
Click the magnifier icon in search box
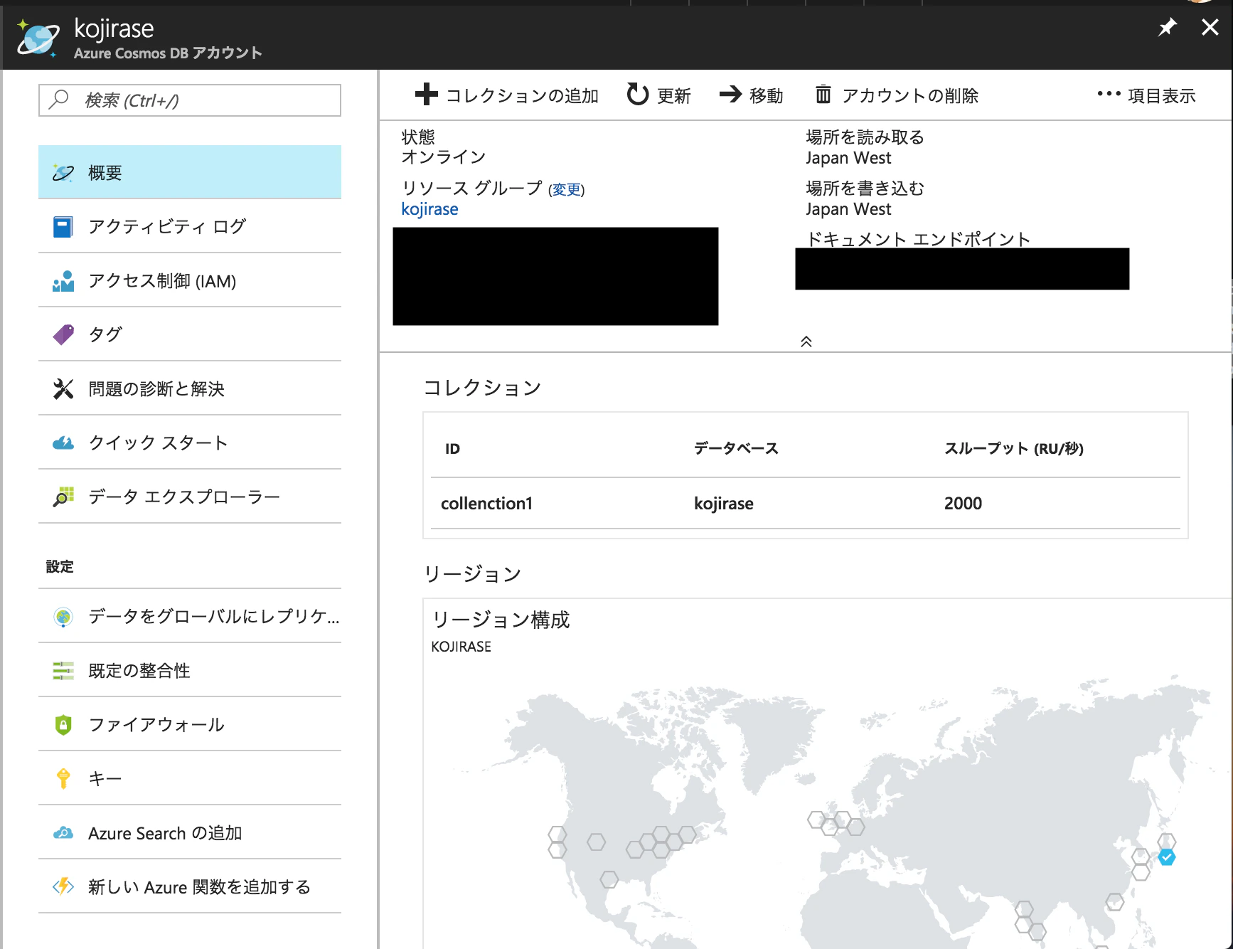(x=58, y=100)
